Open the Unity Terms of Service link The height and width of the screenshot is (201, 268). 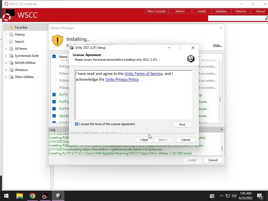(143, 74)
